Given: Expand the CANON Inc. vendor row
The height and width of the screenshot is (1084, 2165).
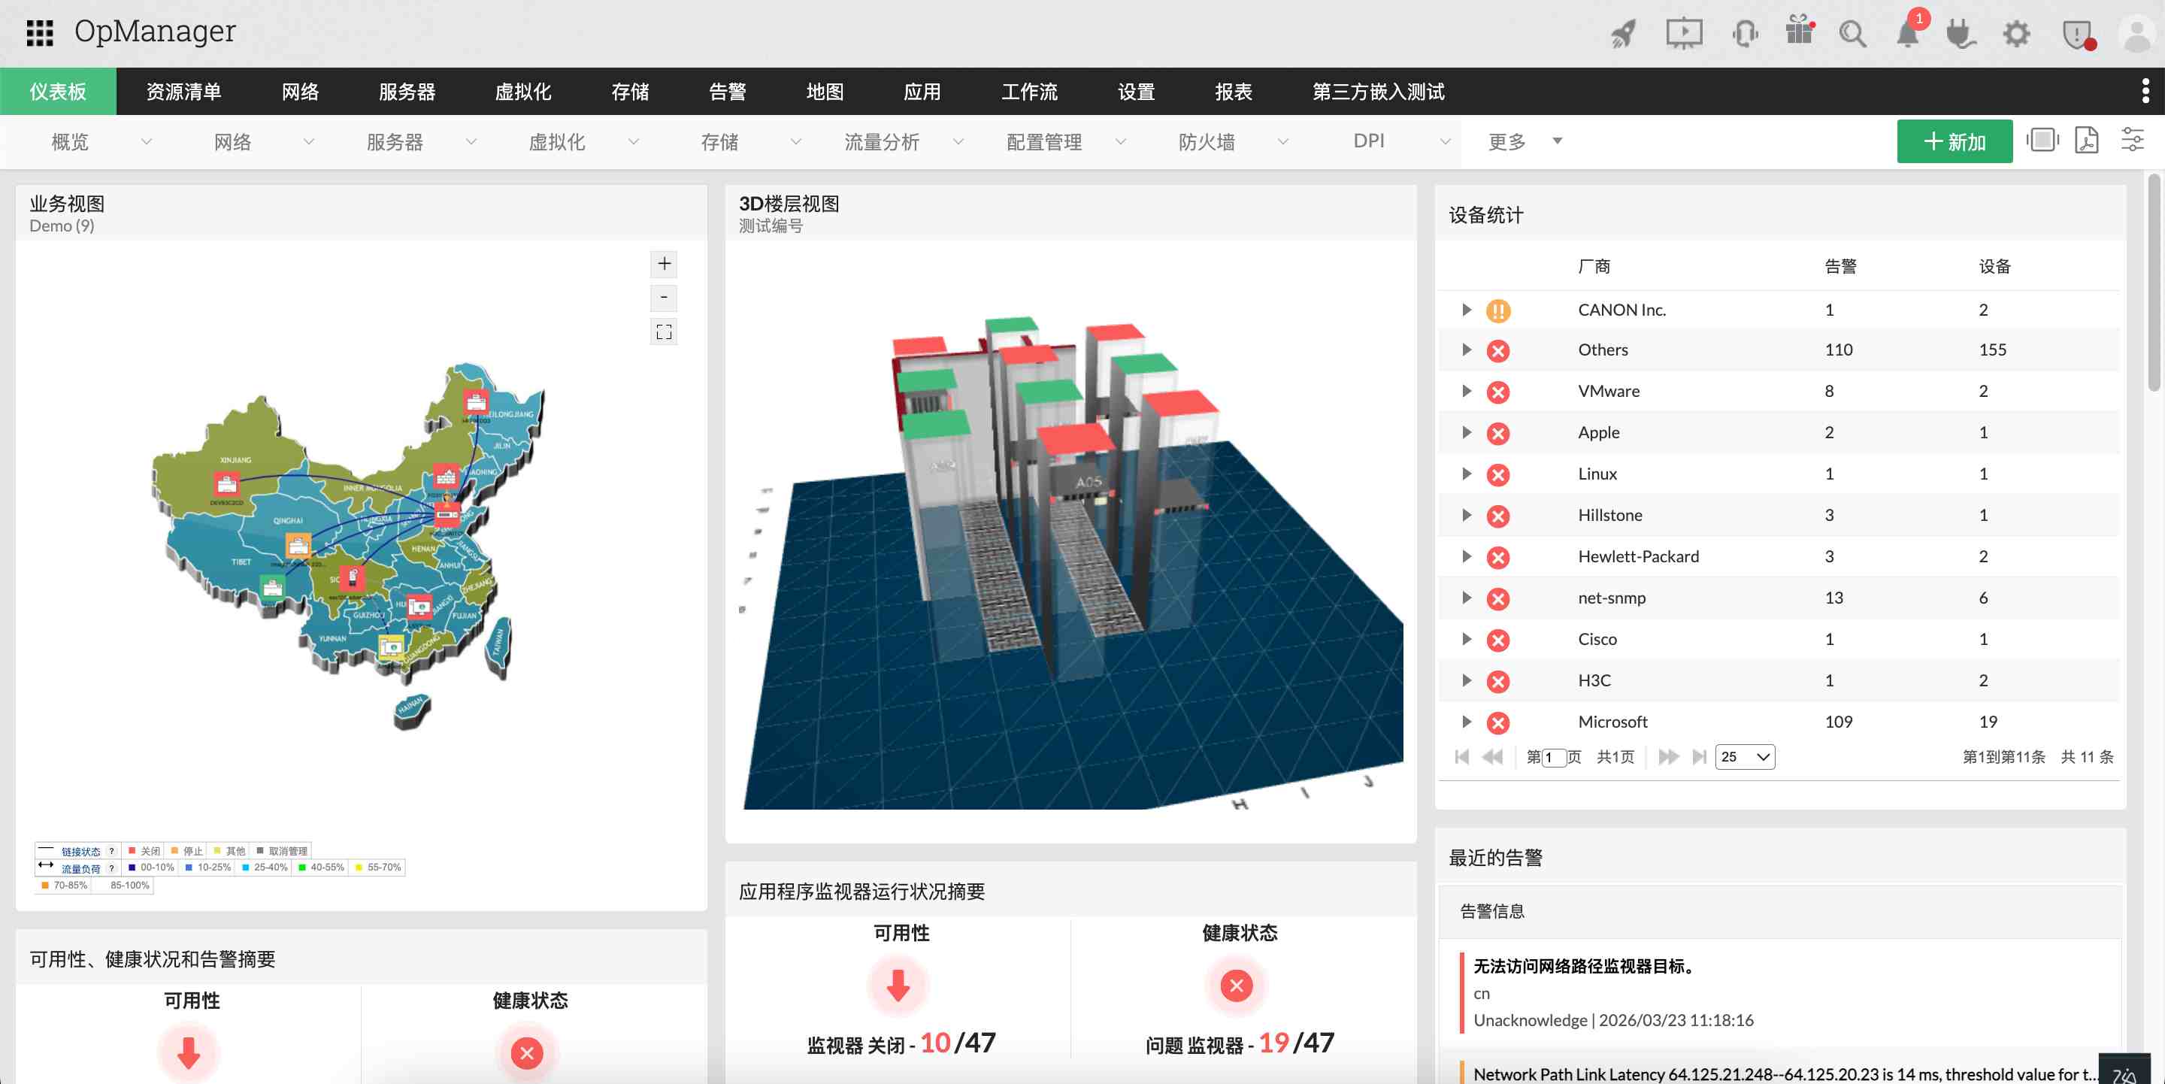Looking at the screenshot, I should pos(1466,309).
